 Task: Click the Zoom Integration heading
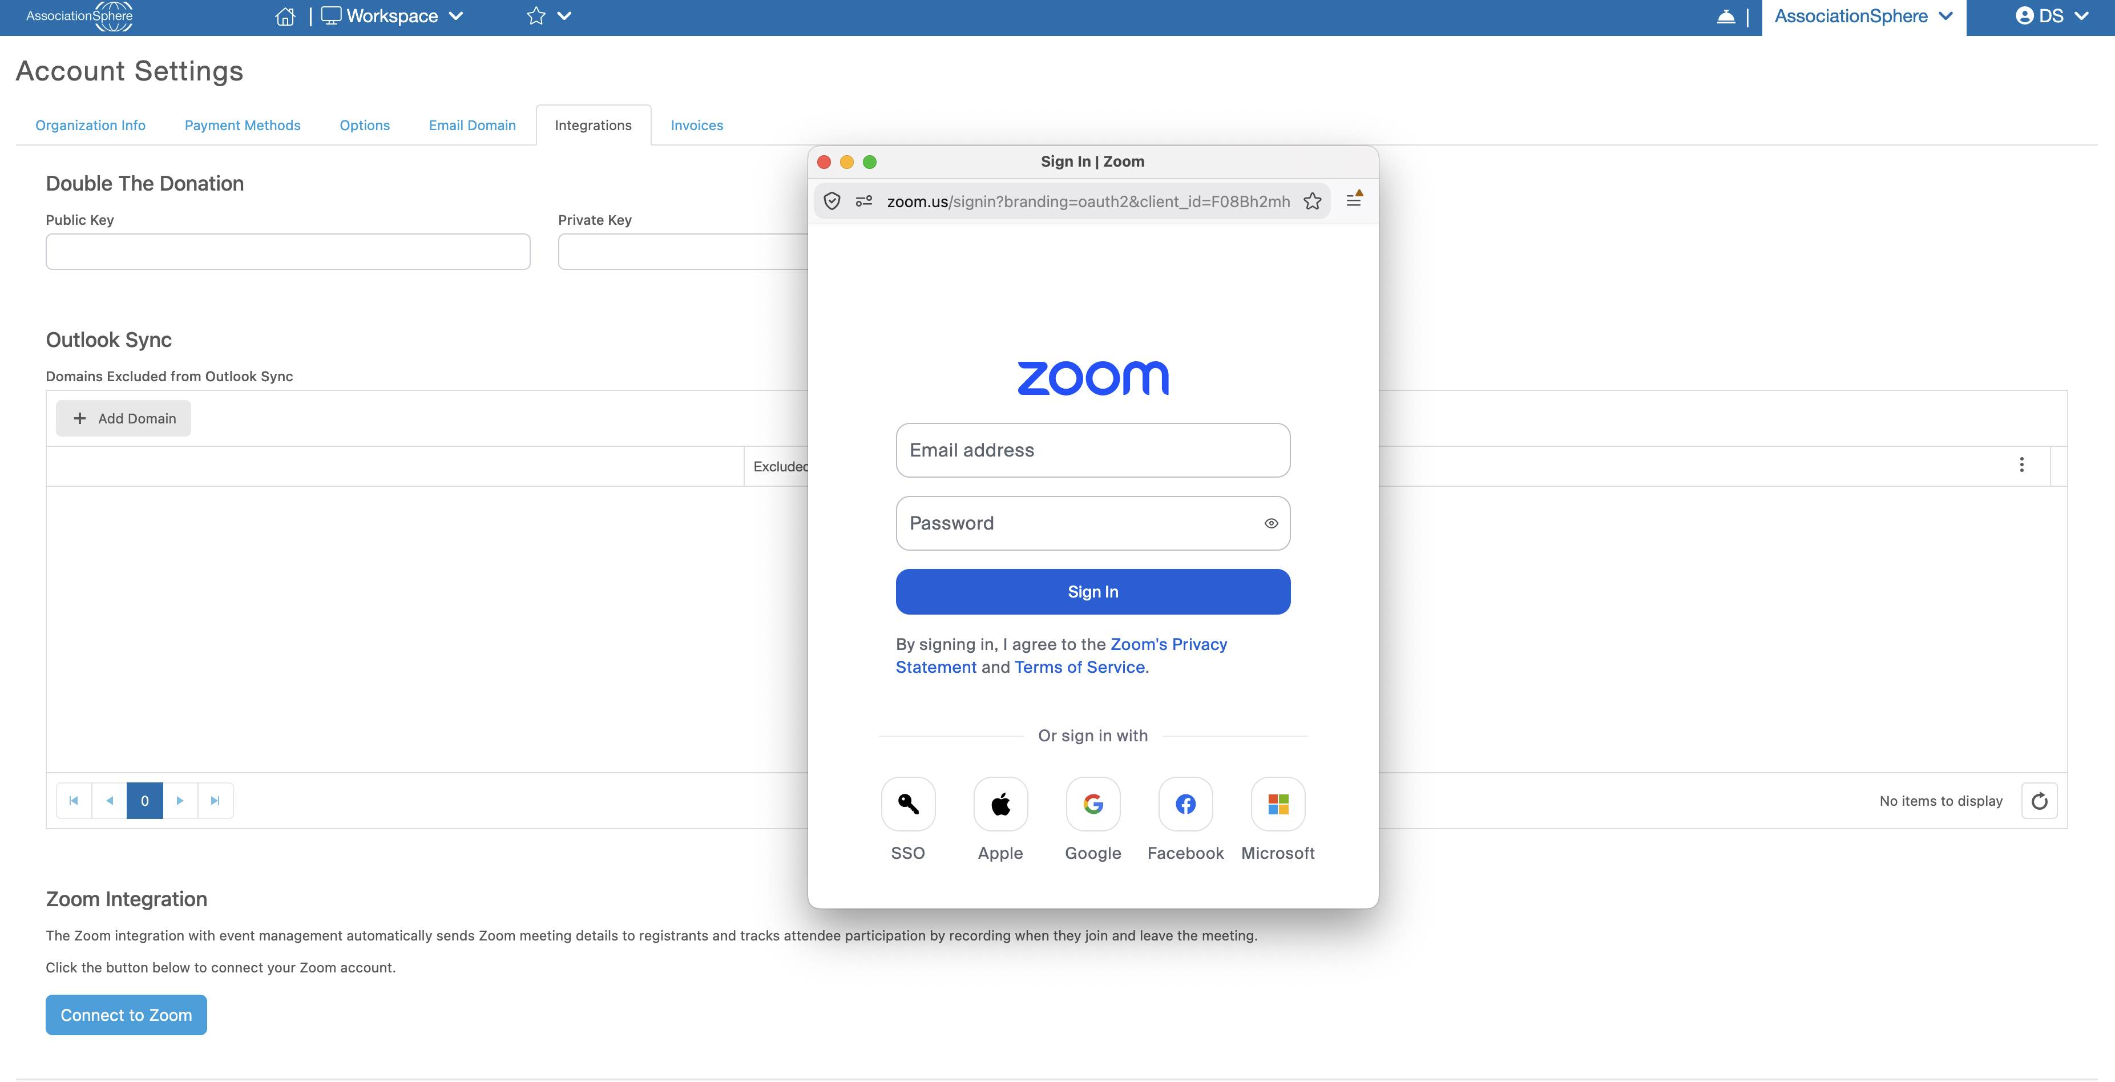click(127, 899)
